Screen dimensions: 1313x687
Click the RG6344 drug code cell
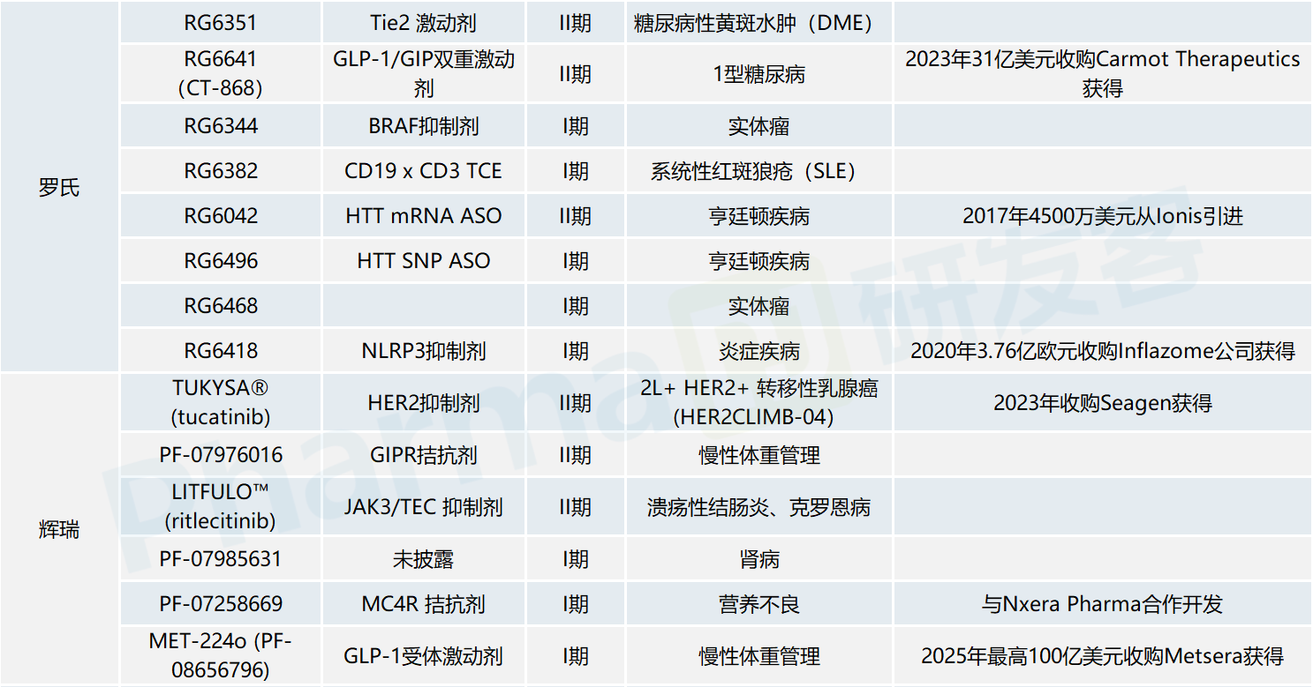221,126
